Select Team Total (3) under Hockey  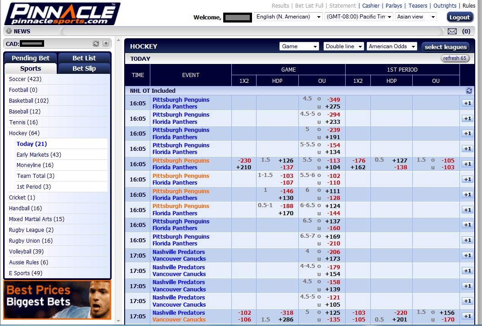36,176
